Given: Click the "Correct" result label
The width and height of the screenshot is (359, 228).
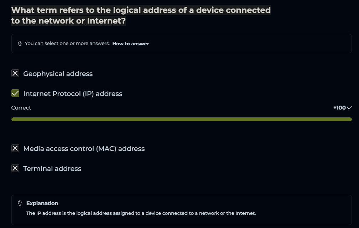Looking at the screenshot, I should 21,108.
